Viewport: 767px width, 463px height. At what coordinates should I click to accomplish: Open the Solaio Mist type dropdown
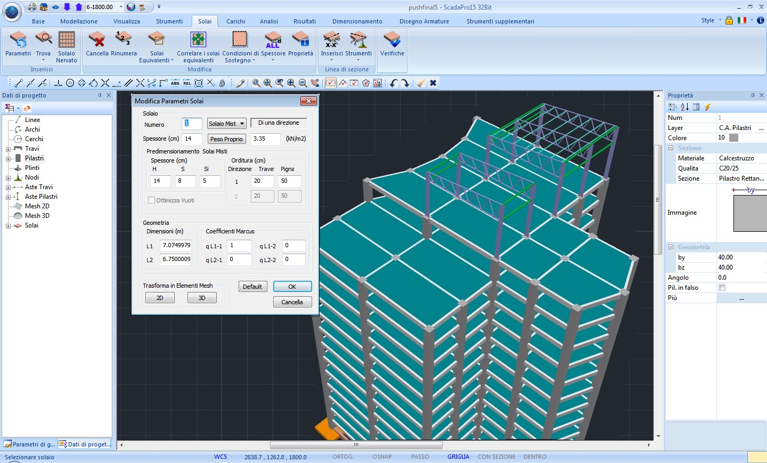coord(226,124)
